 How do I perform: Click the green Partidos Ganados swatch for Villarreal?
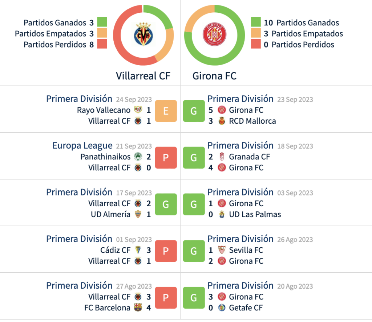(x=102, y=22)
